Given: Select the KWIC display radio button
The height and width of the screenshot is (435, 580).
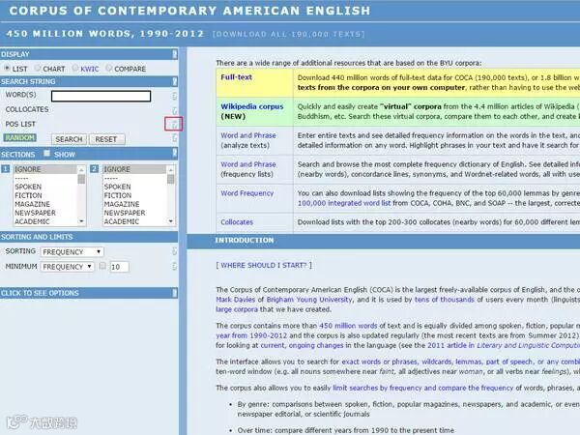Looking at the screenshot, I should 75,68.
